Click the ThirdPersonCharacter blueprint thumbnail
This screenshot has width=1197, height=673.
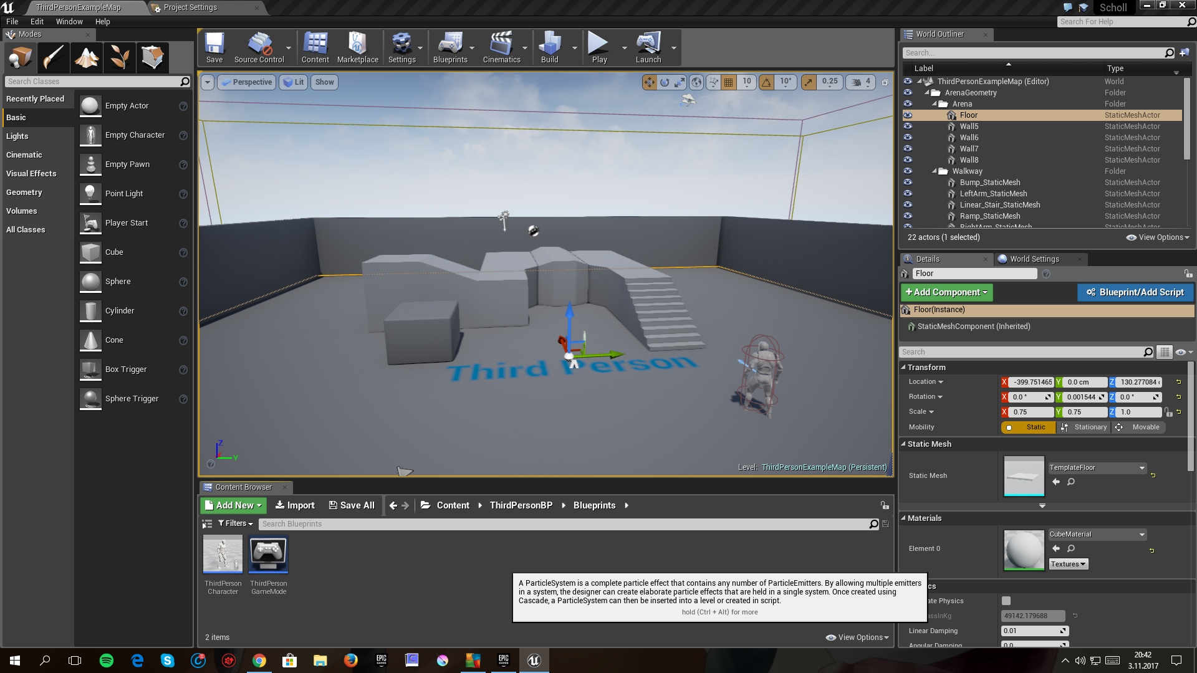tap(223, 554)
